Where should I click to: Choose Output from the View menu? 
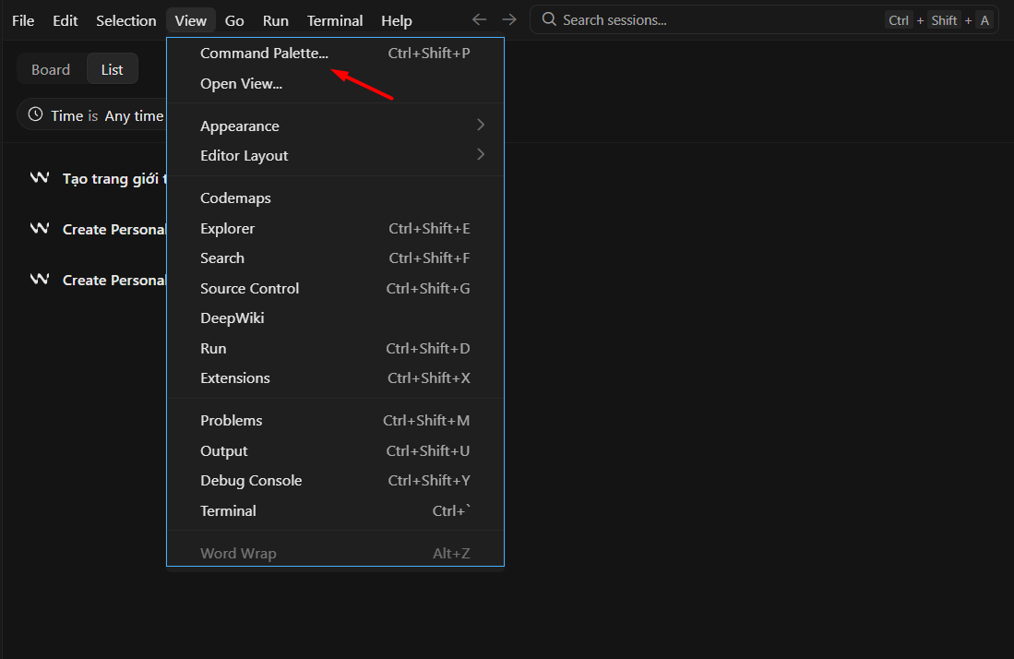coord(335,450)
